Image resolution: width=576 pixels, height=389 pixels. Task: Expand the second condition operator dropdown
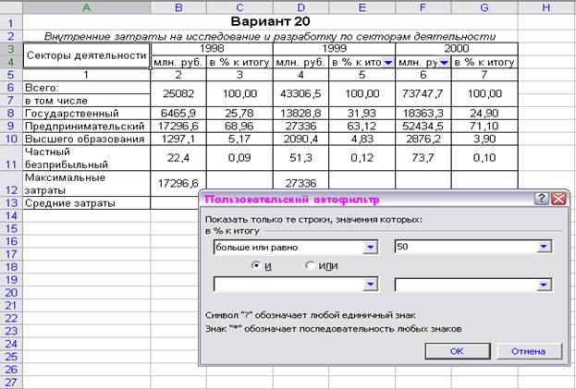[370, 285]
